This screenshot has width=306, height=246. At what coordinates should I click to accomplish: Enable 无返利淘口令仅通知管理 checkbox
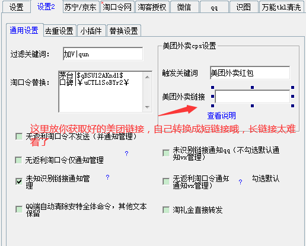(x=18, y=160)
